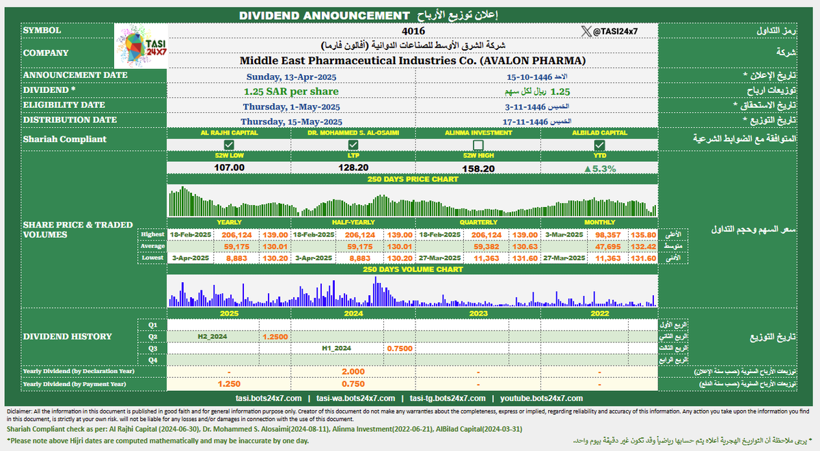820x451 pixels.
Task: Toggle the Albilad Capital compliance checkbox
Action: pos(599,145)
